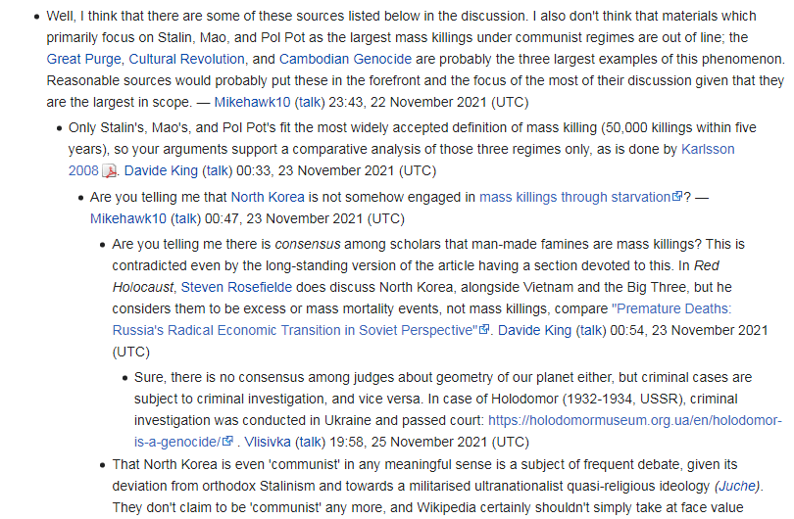Open the Karlsson 2008 reference link
Image resolution: width=794 pixels, height=519 pixels.
[x=402, y=160]
